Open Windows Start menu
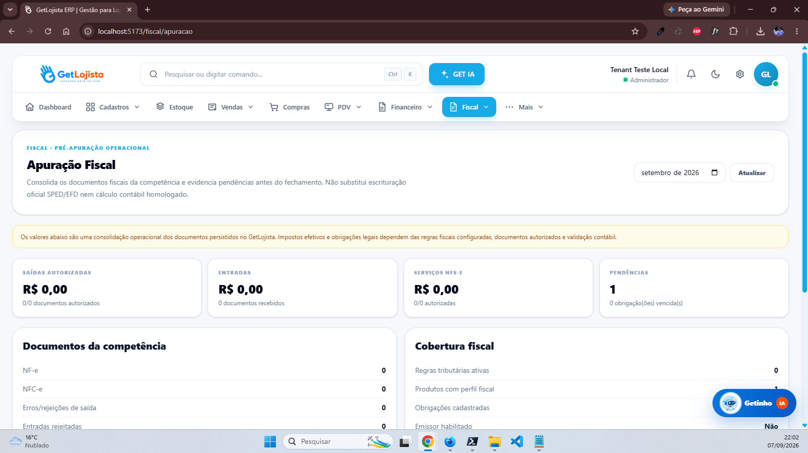 coord(270,441)
